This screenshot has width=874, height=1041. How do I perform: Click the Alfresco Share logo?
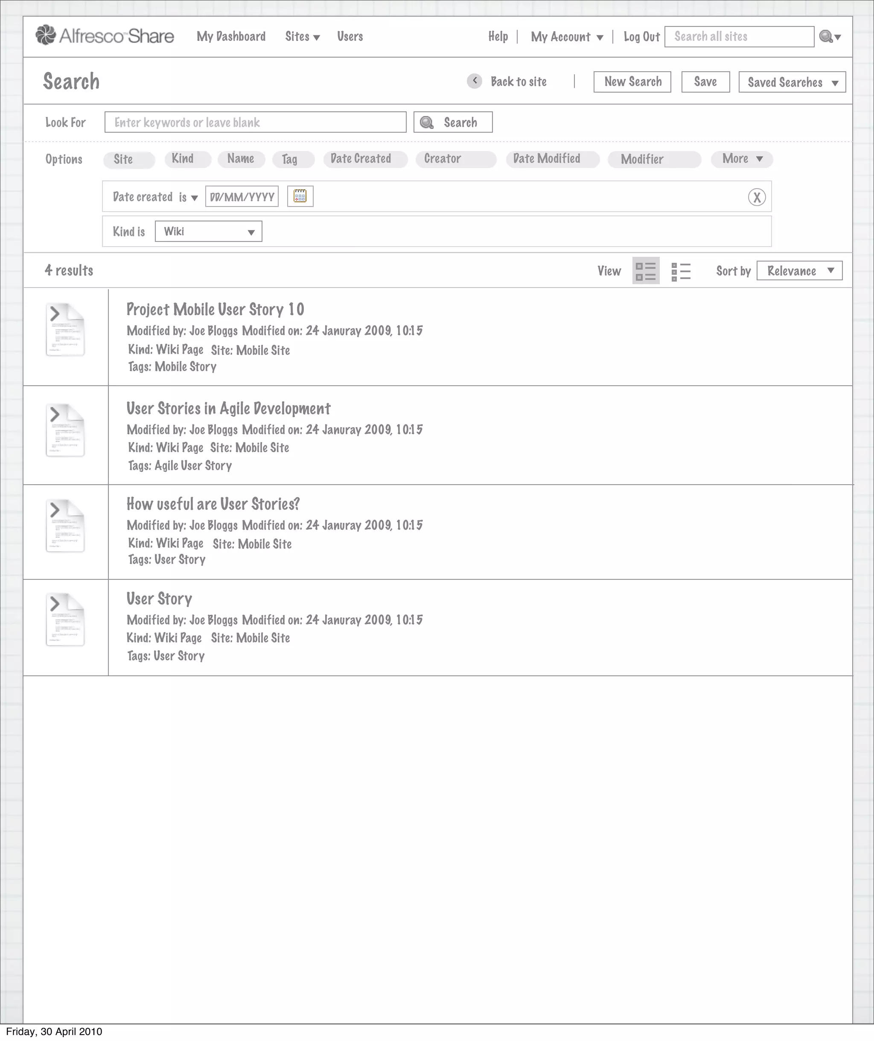[x=105, y=36]
